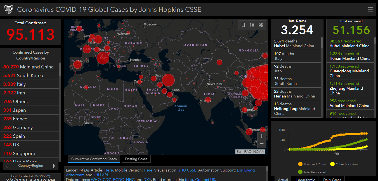The image size is (378, 181).
Task: Select 1.234 recovered Henan entry
Action: 350,56
